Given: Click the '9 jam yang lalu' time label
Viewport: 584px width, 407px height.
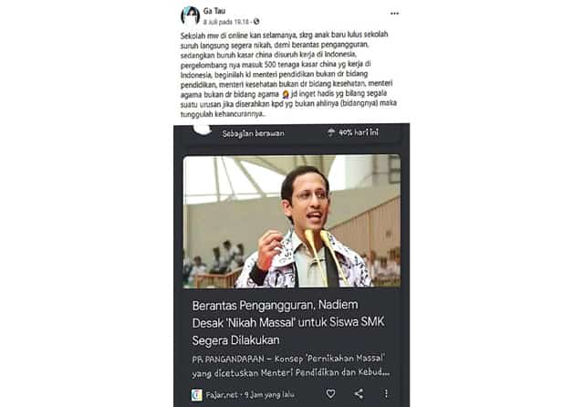Looking at the screenshot, I should pos(269,395).
